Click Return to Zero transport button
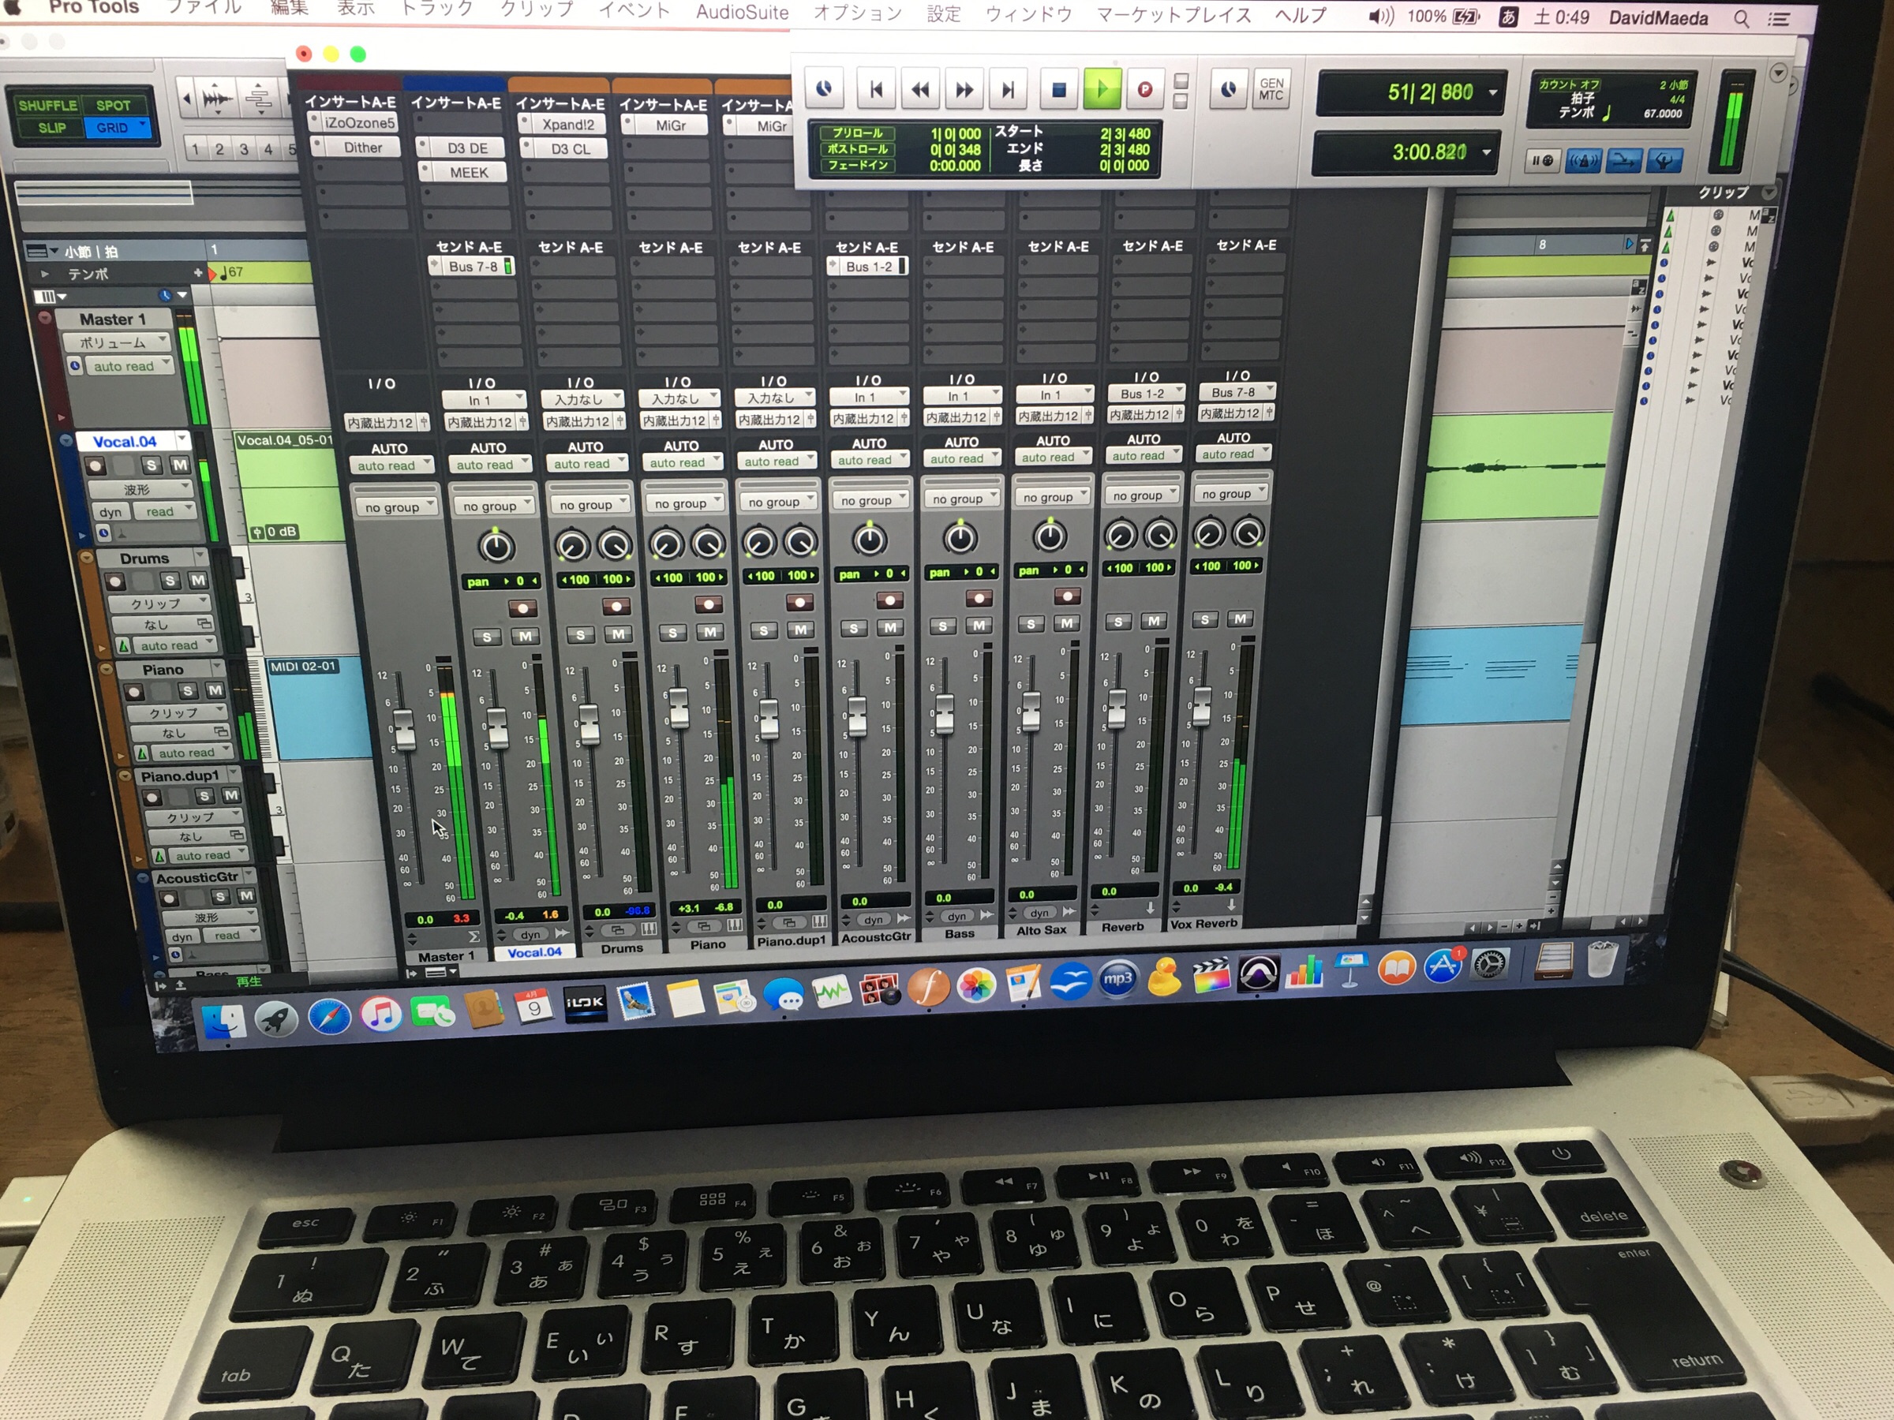The image size is (1894, 1420). [x=875, y=89]
